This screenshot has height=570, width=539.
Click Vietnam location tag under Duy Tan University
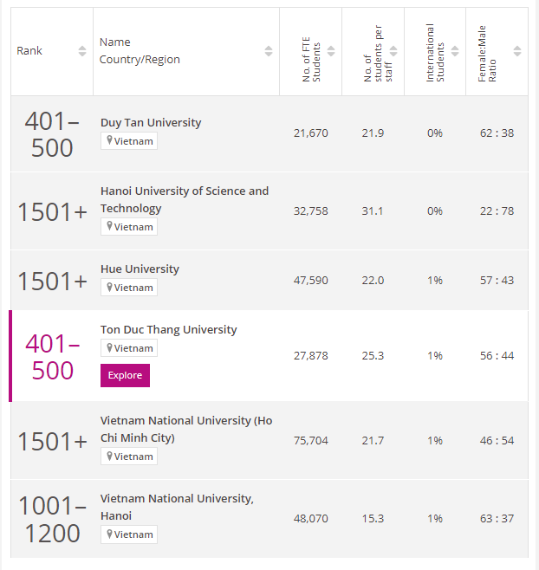[129, 141]
